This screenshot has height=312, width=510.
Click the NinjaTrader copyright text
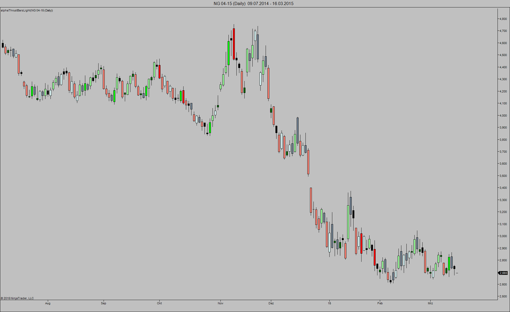[x=17, y=298]
